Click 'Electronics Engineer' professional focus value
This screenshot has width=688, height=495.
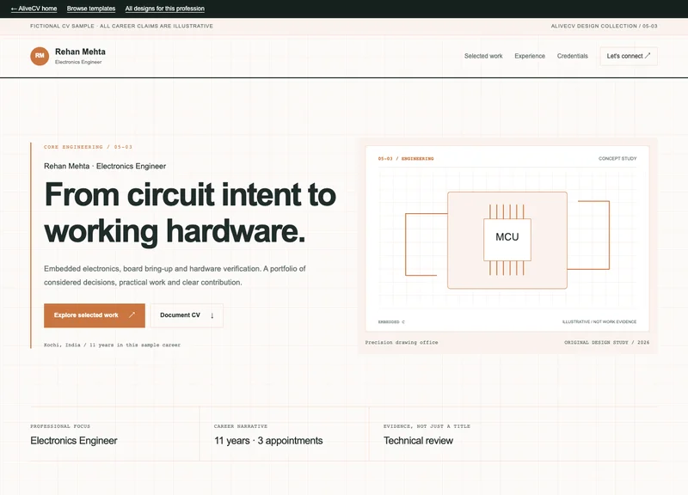tap(74, 441)
